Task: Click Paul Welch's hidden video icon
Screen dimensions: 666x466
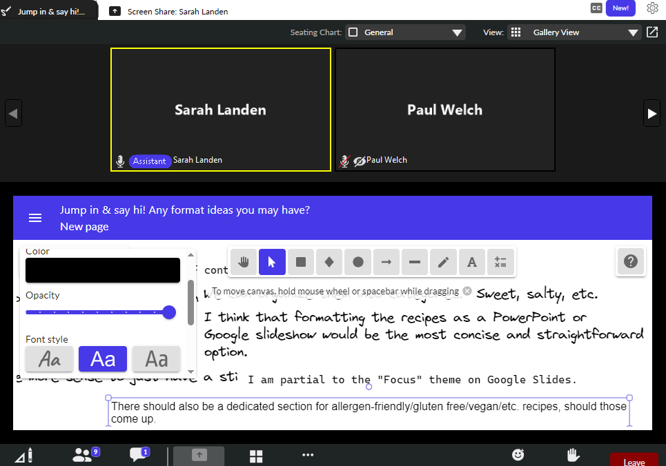Action: point(360,161)
